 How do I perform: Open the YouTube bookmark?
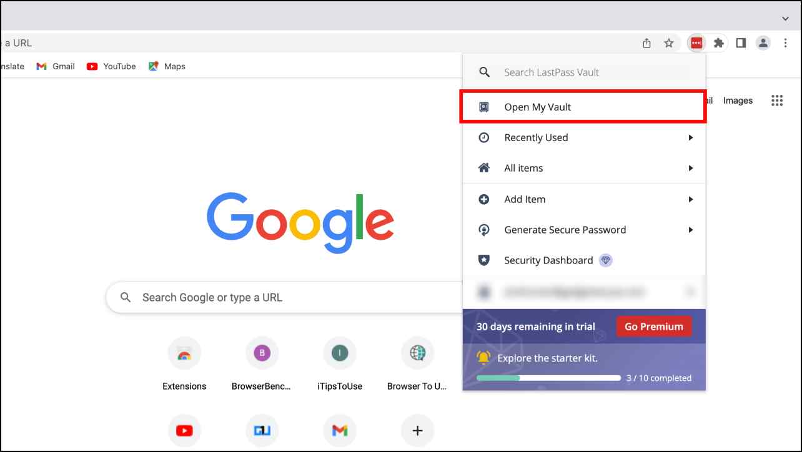pos(111,66)
